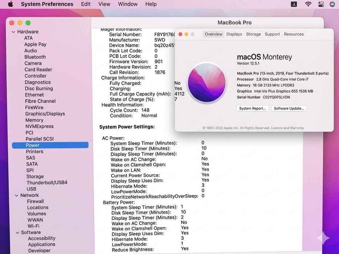Switch to the Support tab
339x254 pixels.
tap(272, 34)
